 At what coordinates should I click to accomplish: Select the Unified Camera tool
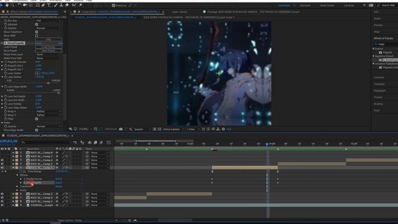(25, 5)
